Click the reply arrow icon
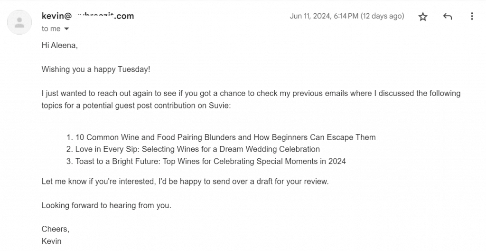Viewport: 486px width, 251px height. pyautogui.click(x=447, y=17)
